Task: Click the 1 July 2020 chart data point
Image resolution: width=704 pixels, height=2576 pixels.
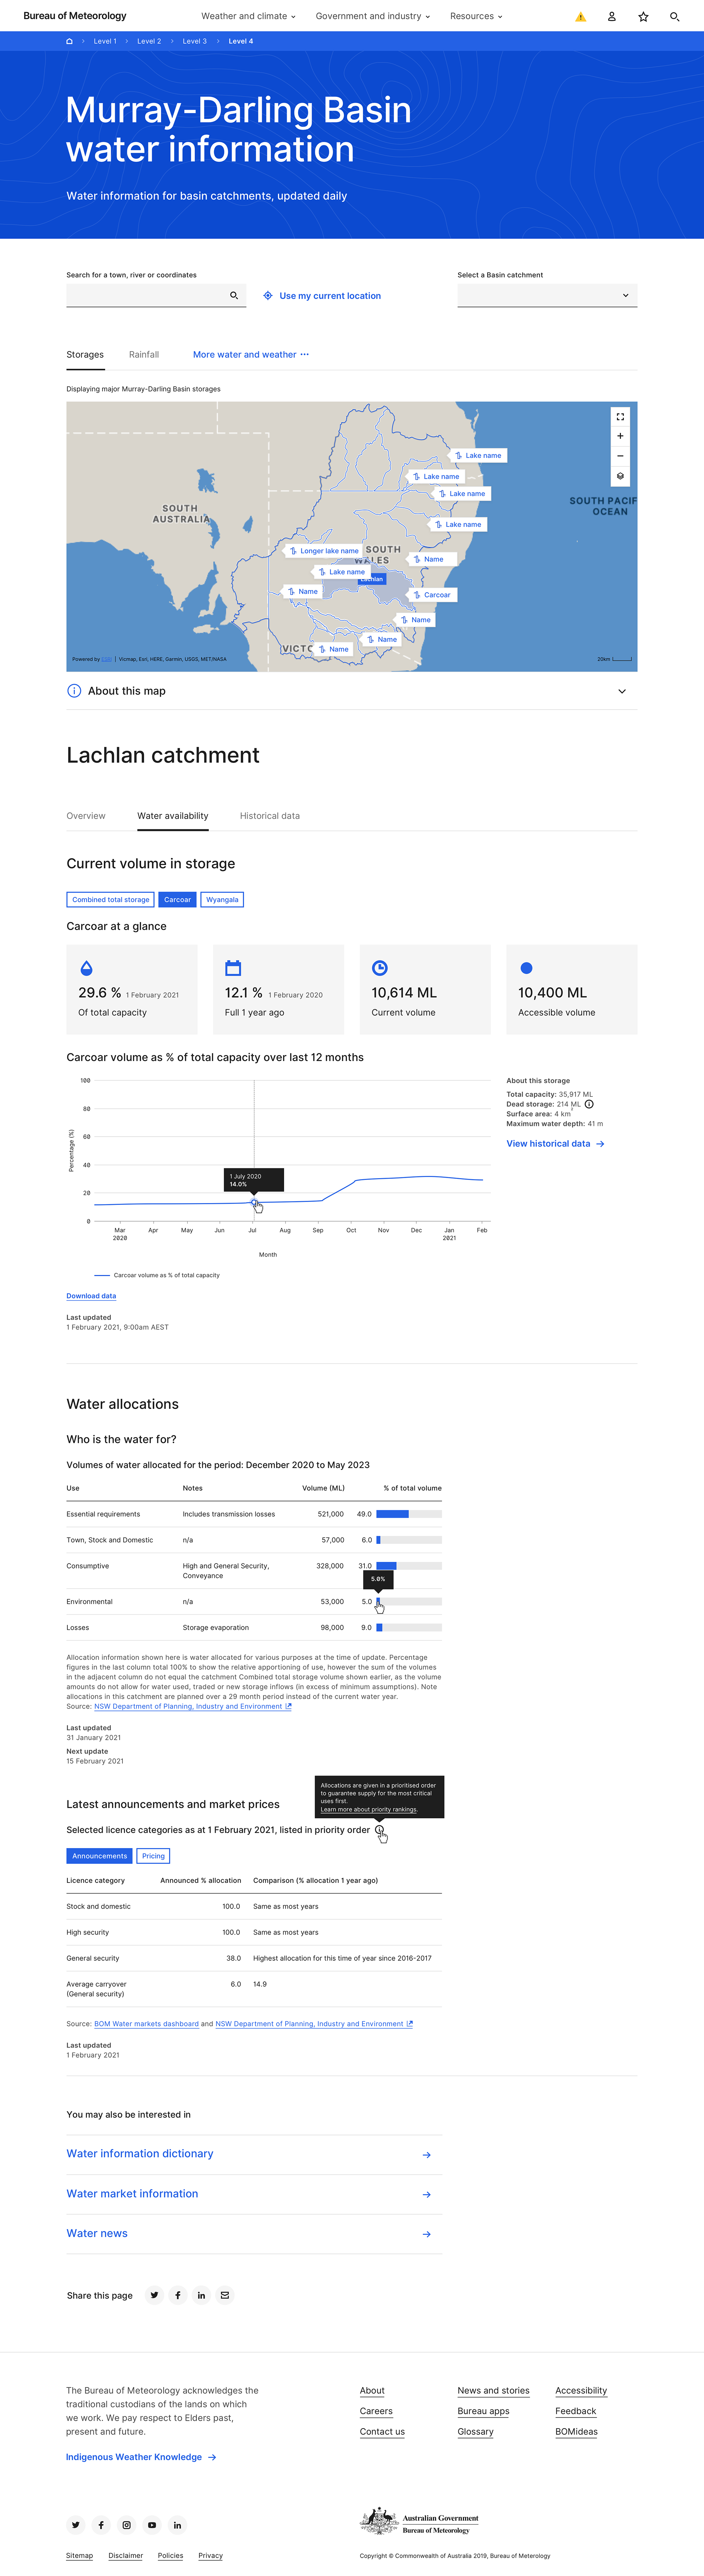Action: (x=254, y=1202)
